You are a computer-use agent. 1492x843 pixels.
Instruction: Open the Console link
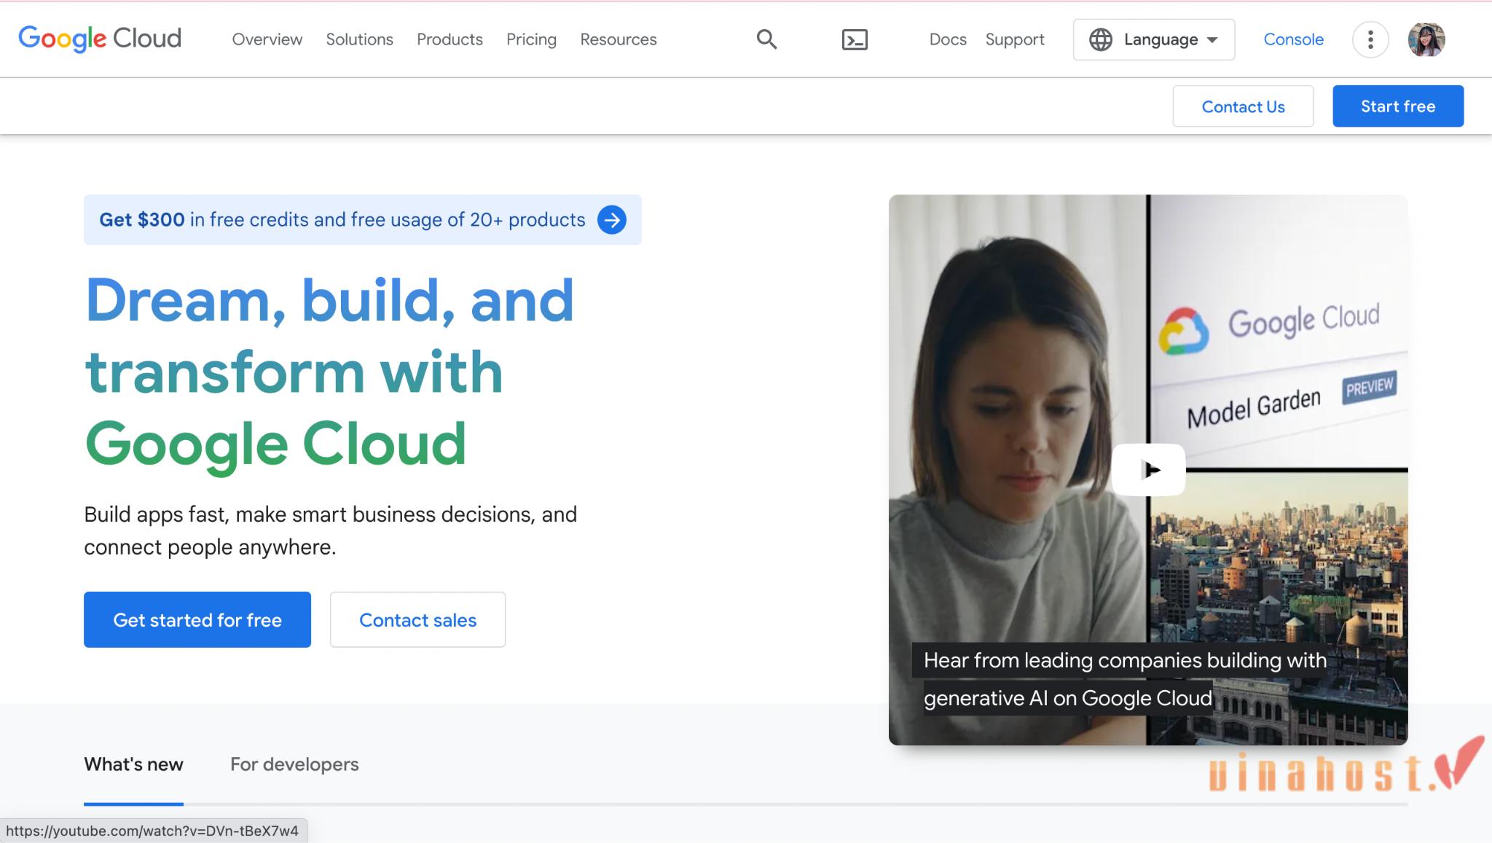click(1293, 39)
